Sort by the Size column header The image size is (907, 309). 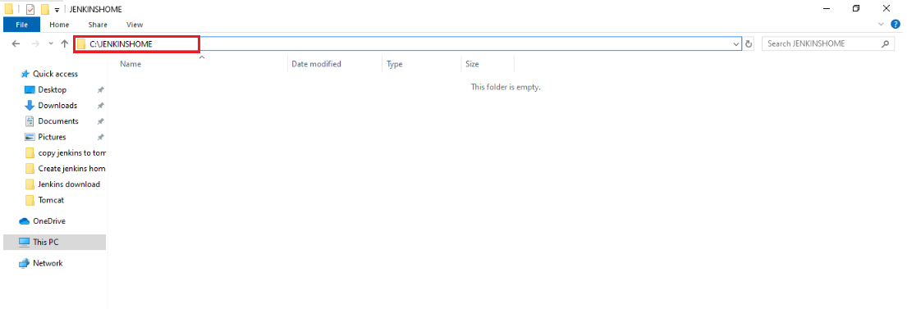coord(488,64)
